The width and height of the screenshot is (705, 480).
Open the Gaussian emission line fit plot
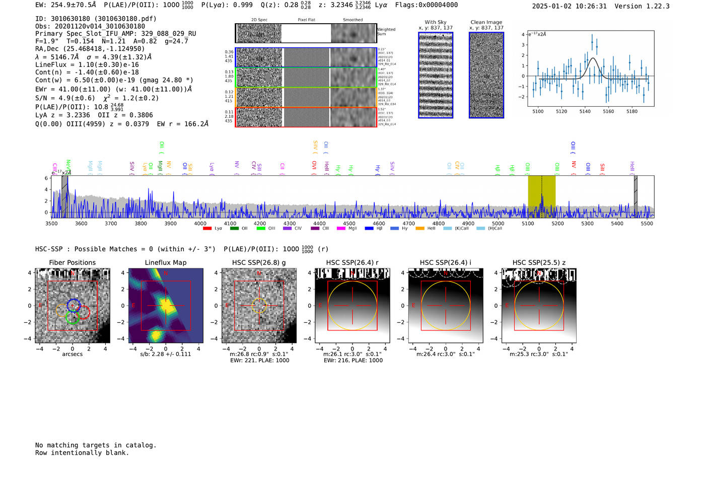(591, 68)
